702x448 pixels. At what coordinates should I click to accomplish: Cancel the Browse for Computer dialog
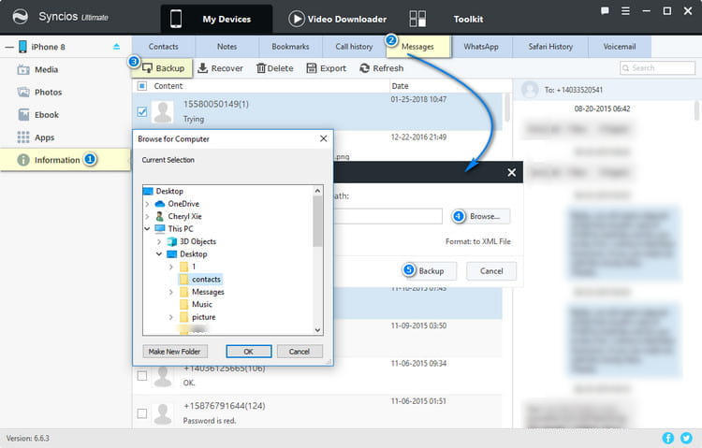coord(300,352)
